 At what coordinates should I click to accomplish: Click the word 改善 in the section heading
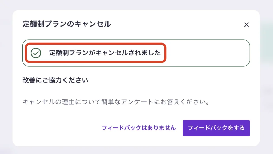29,80
